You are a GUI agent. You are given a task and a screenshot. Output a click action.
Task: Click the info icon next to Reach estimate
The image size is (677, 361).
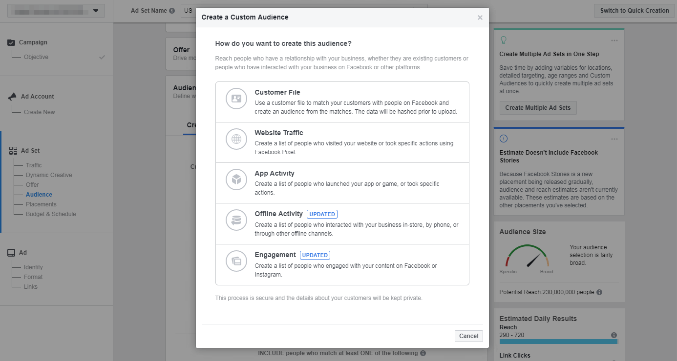pos(614,335)
